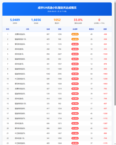The image size is (116, 145).
Task: Click the 差额 column header
Action: point(105,29)
